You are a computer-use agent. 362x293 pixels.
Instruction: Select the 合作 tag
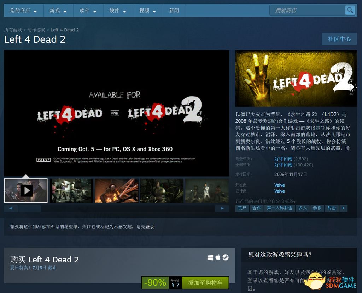pyautogui.click(x=257, y=208)
